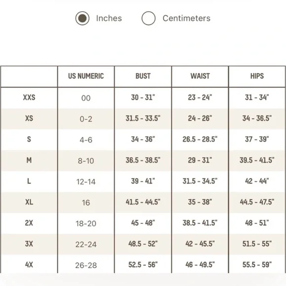Click the 26-28 US numeric cell
Image resolution: width=286 pixels, height=286 pixels.
pos(86,265)
